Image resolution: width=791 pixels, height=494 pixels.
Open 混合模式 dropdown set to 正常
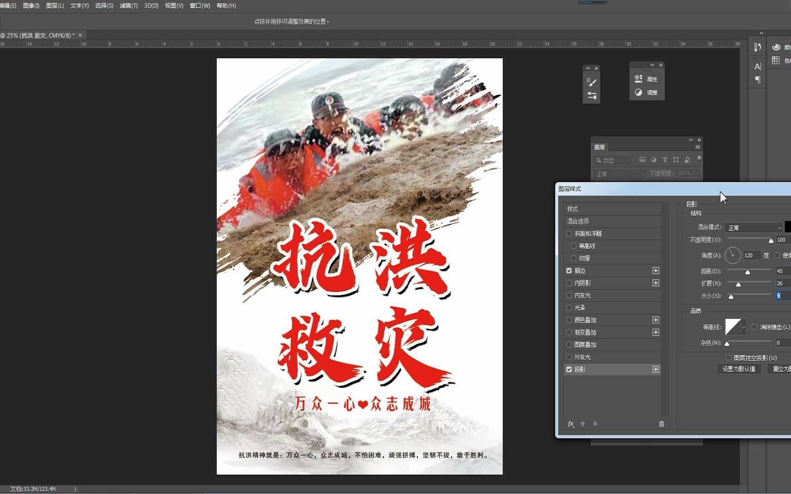click(x=754, y=228)
